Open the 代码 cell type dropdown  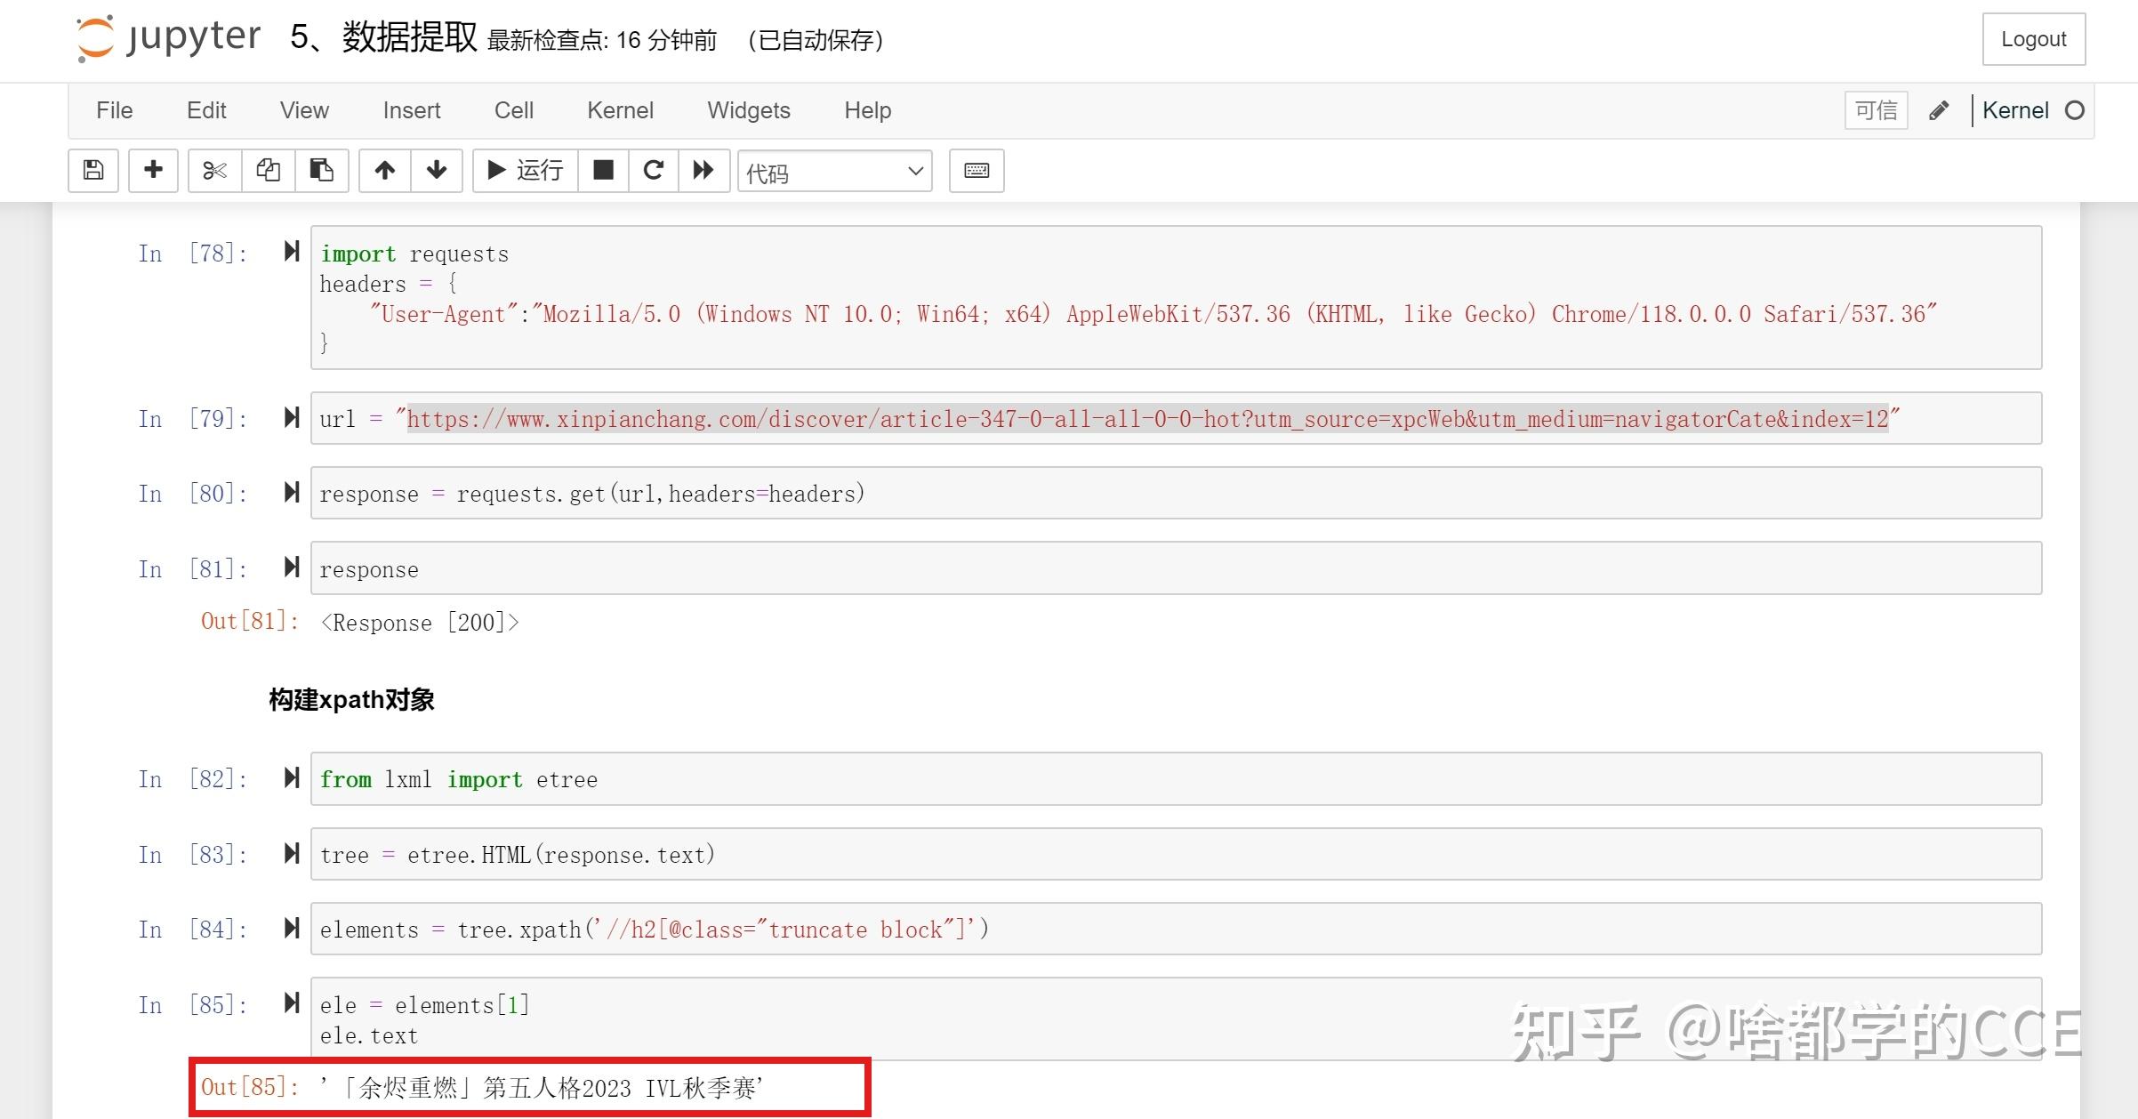[x=835, y=171]
